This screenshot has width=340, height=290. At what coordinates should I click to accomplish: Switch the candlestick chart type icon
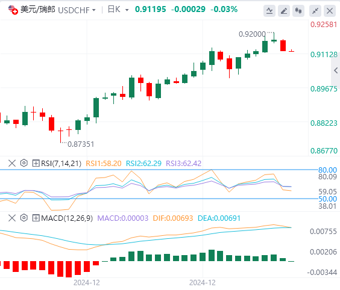(298, 11)
